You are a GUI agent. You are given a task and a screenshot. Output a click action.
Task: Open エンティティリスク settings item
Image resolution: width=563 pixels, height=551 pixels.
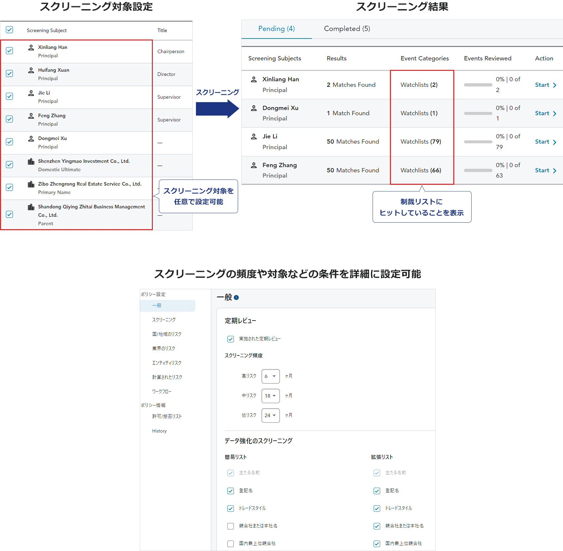tap(167, 363)
